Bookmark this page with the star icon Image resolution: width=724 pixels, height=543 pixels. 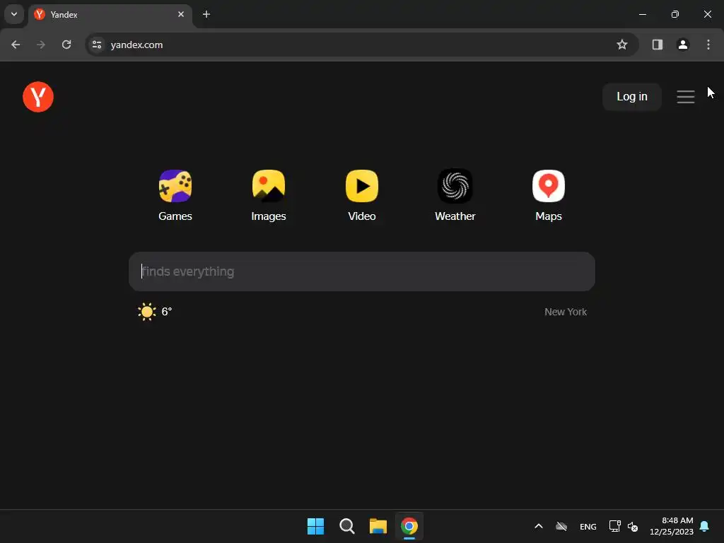coord(622,45)
